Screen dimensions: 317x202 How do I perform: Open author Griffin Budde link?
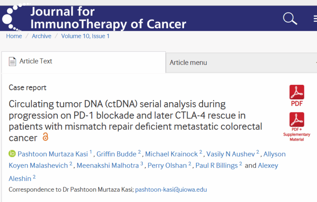[x=116, y=154]
